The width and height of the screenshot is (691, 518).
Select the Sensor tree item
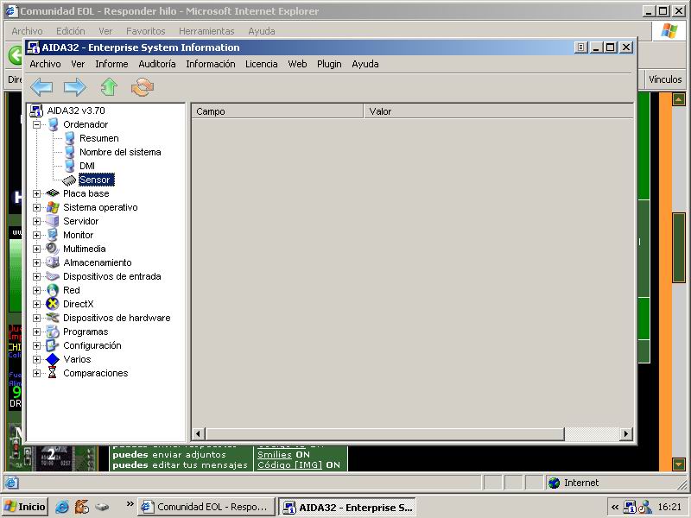coord(96,180)
